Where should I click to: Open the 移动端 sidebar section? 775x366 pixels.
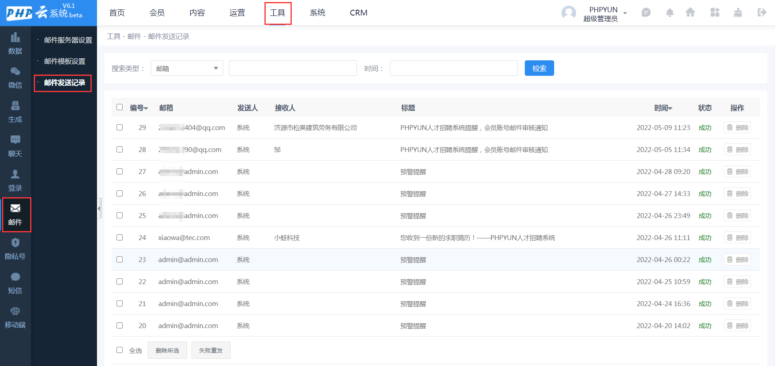click(15, 317)
